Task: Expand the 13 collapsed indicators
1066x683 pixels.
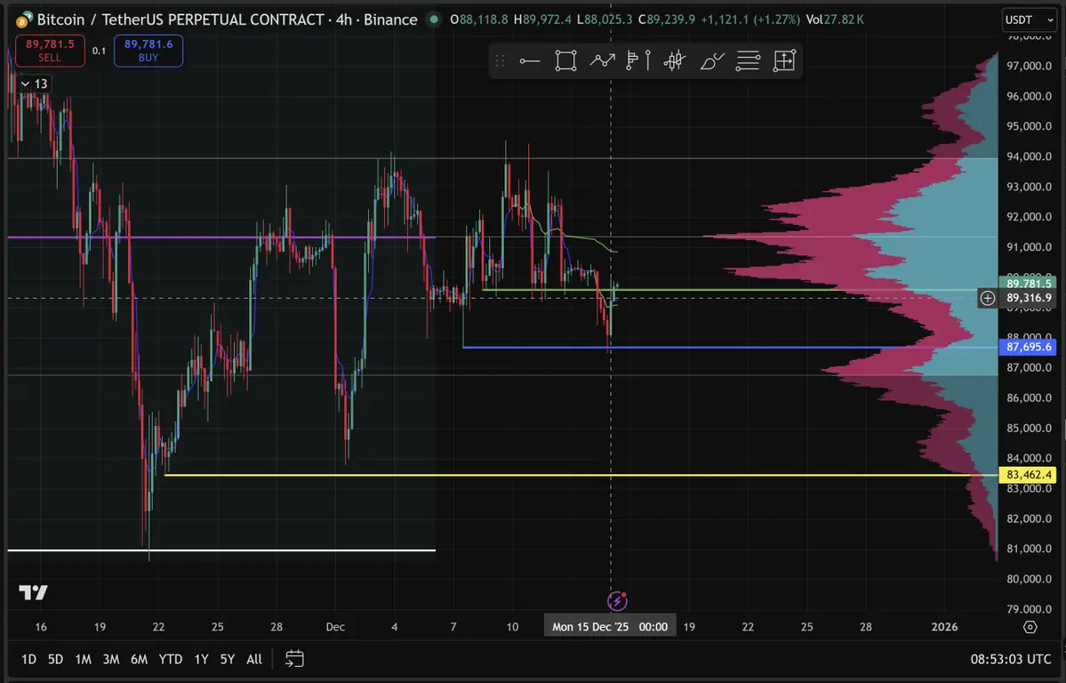Action: [x=34, y=84]
